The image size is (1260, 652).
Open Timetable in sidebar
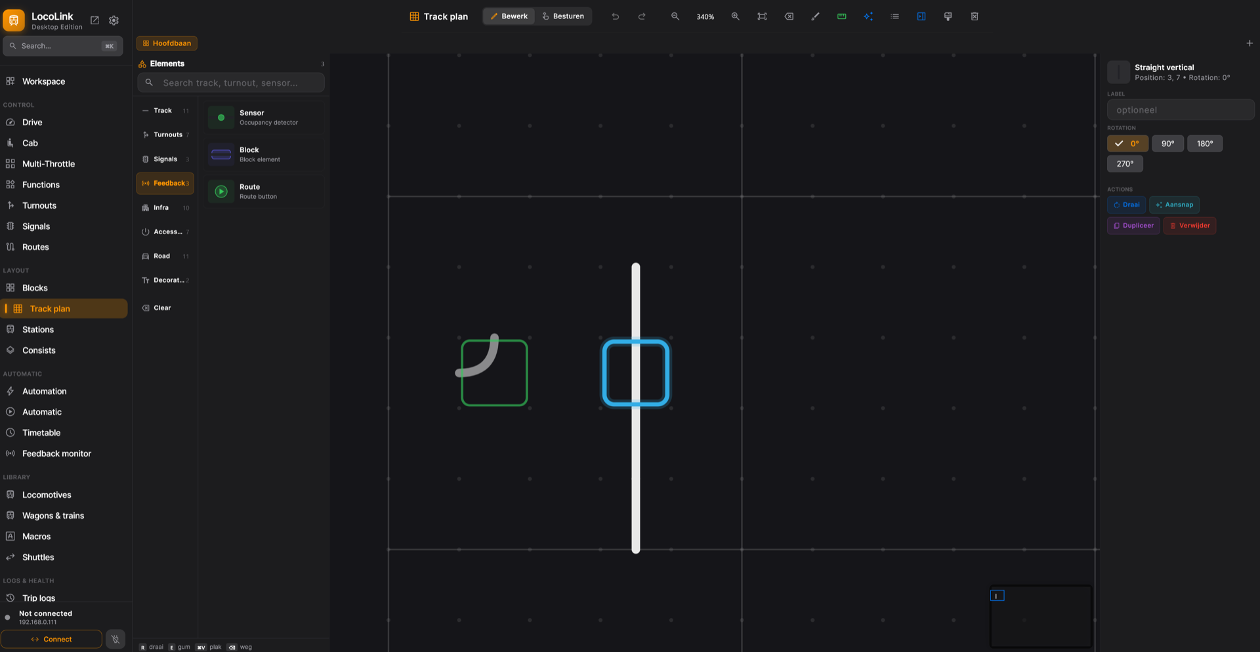pyautogui.click(x=64, y=433)
